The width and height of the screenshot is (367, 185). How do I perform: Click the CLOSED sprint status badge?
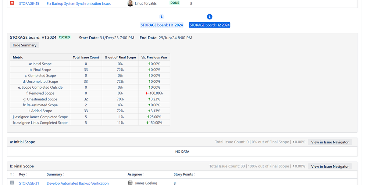pyautogui.click(x=64, y=38)
